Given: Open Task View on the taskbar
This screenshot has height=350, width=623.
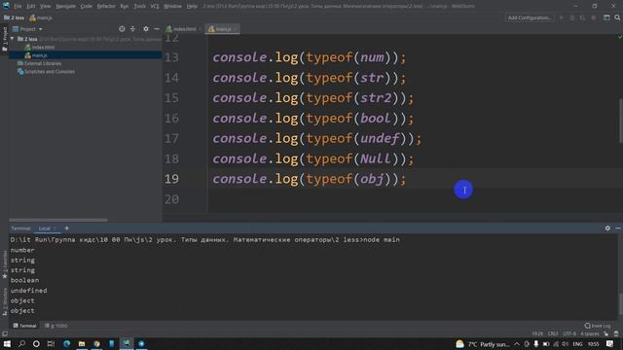Looking at the screenshot, I should point(51,344).
